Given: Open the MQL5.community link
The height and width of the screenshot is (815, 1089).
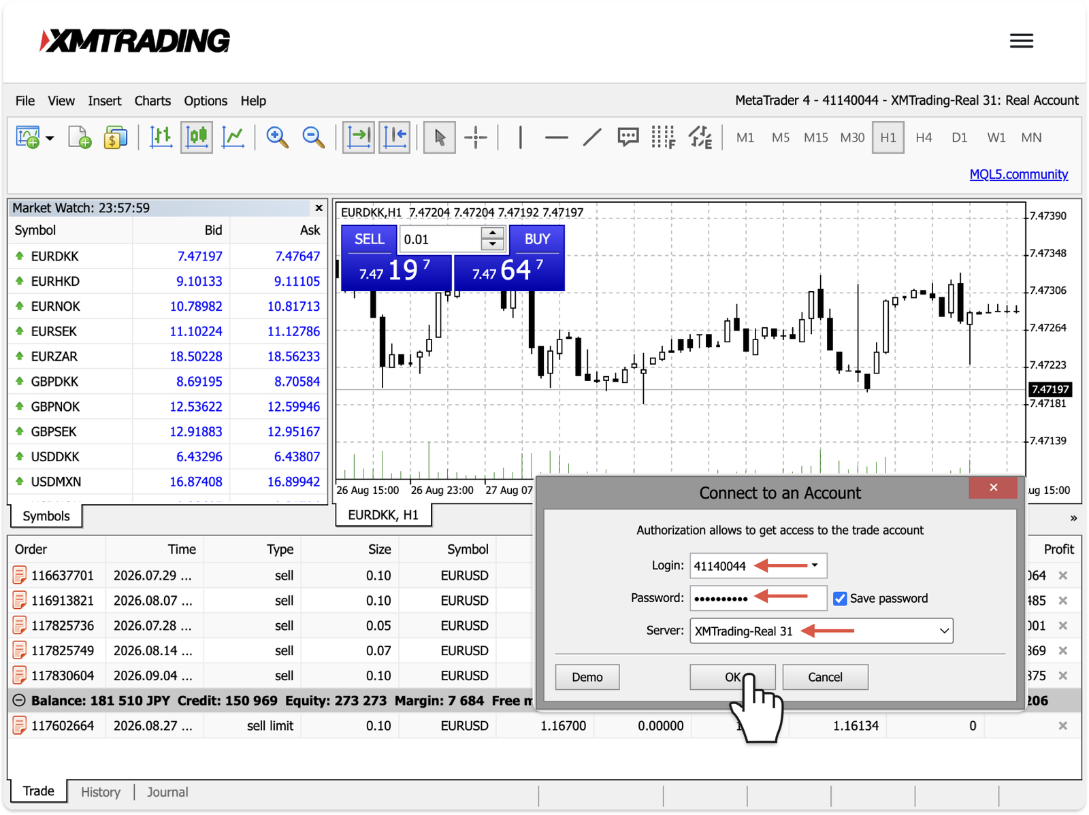Looking at the screenshot, I should (x=1019, y=174).
